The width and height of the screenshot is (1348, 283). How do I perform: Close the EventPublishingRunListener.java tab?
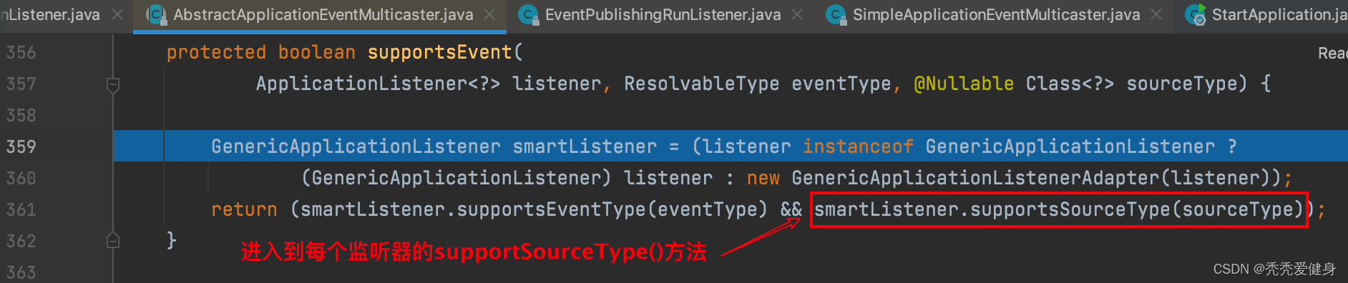[797, 14]
